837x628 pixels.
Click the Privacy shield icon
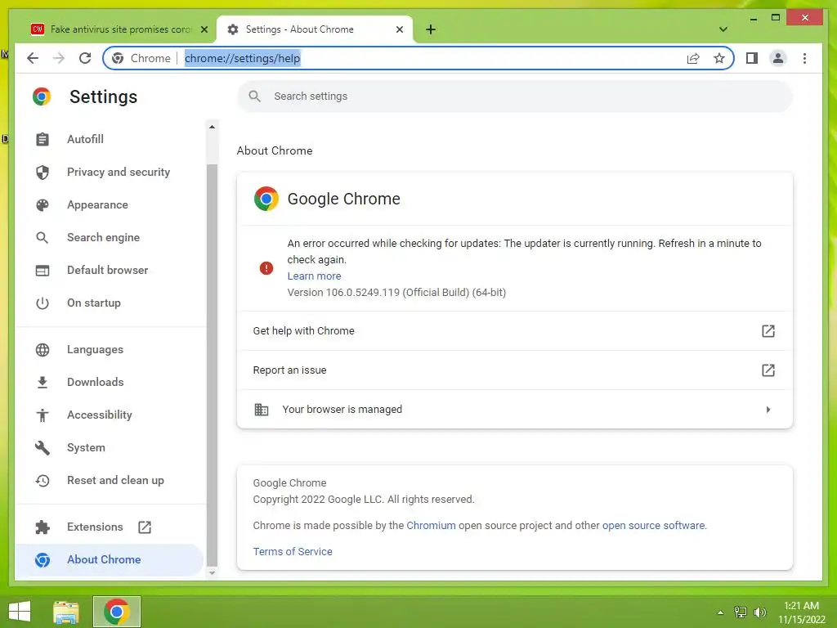(43, 172)
